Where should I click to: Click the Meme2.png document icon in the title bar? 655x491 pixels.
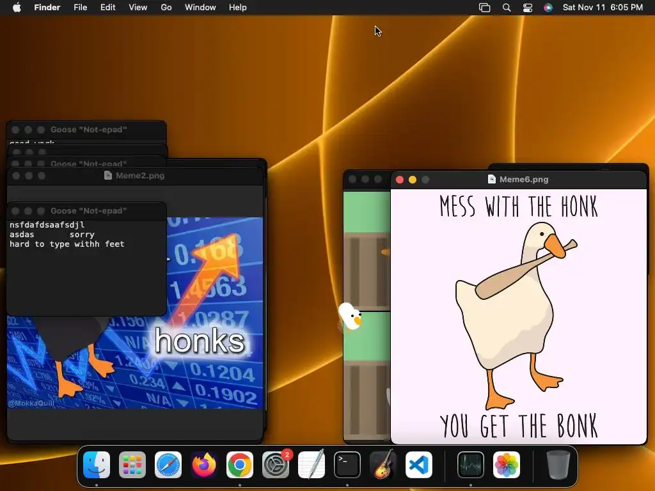pyautogui.click(x=107, y=175)
